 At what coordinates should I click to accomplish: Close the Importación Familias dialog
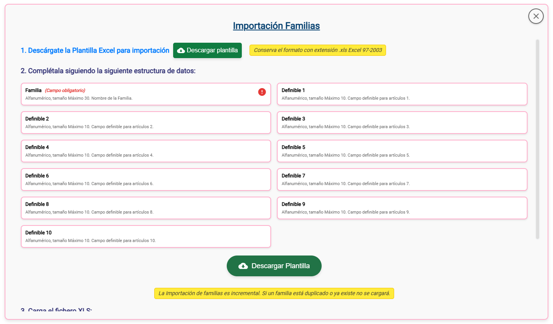coord(536,16)
